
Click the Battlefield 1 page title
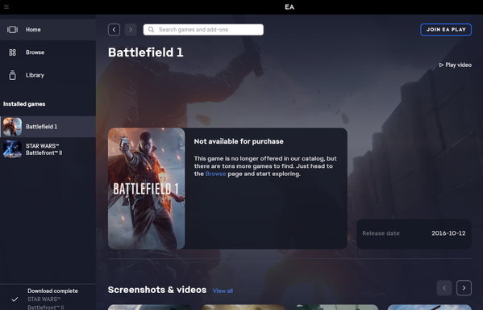tap(146, 52)
